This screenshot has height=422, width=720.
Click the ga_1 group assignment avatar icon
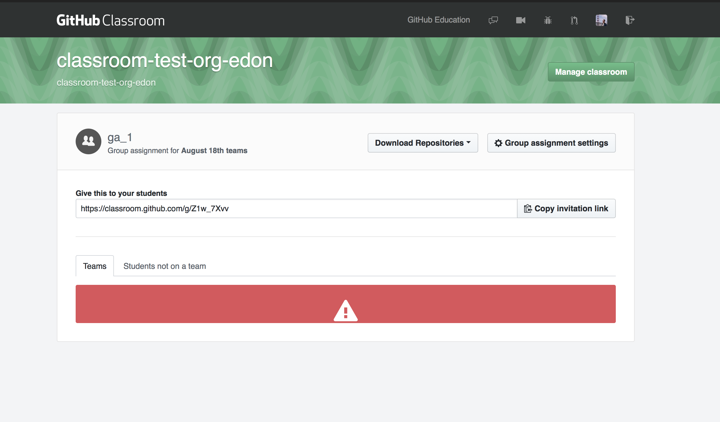tap(88, 141)
